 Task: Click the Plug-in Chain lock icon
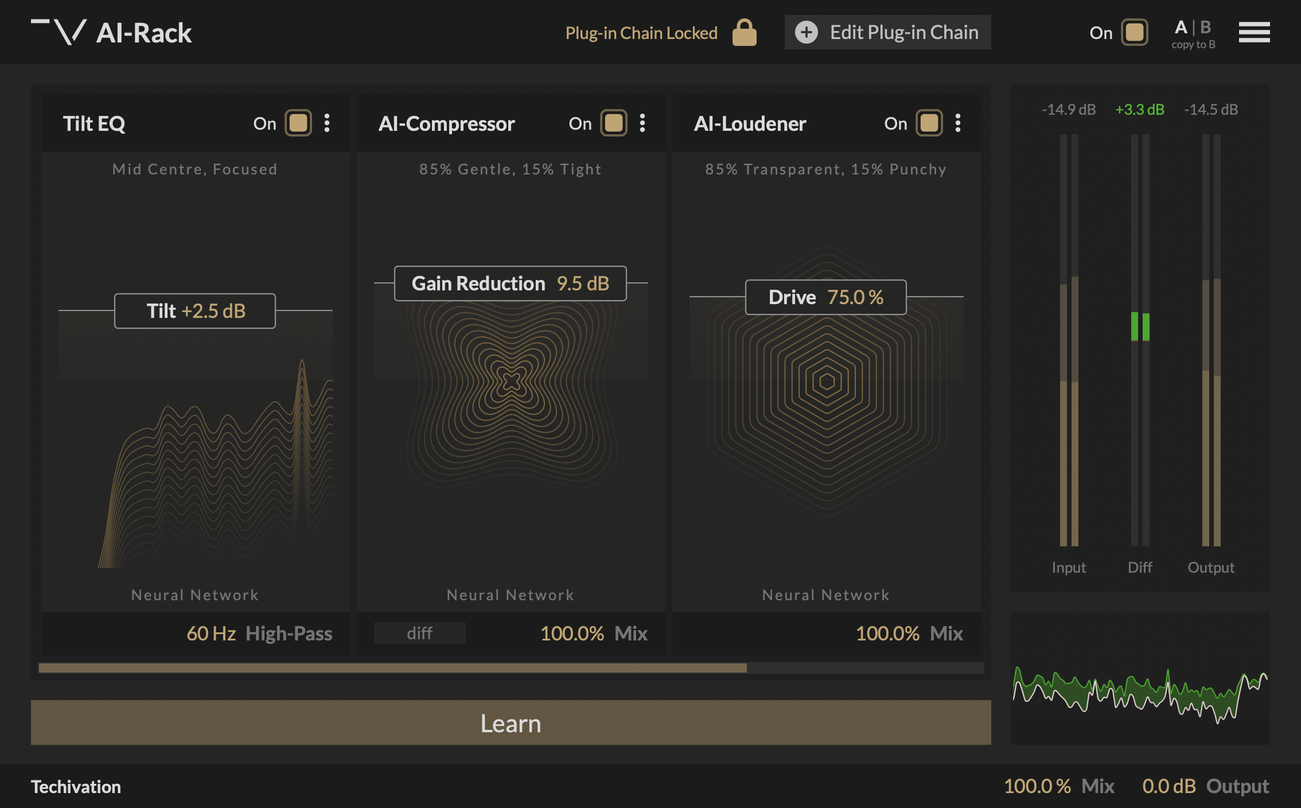(x=744, y=33)
